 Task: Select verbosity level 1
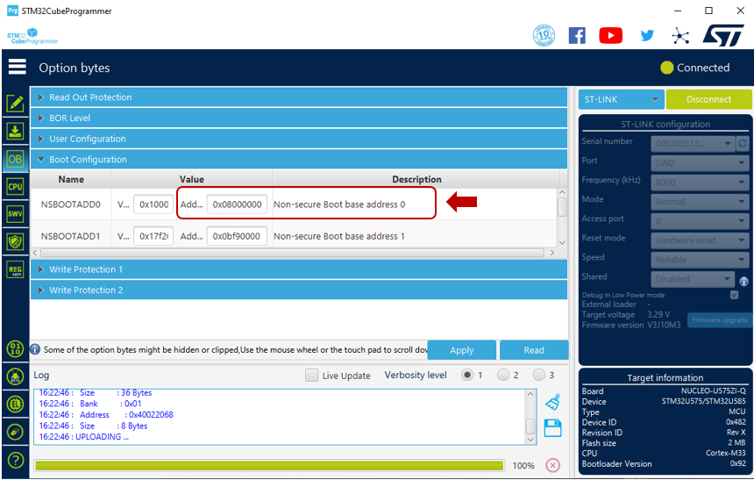467,375
